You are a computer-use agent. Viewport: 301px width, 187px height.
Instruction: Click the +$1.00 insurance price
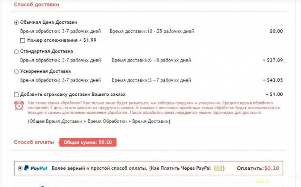274,94
